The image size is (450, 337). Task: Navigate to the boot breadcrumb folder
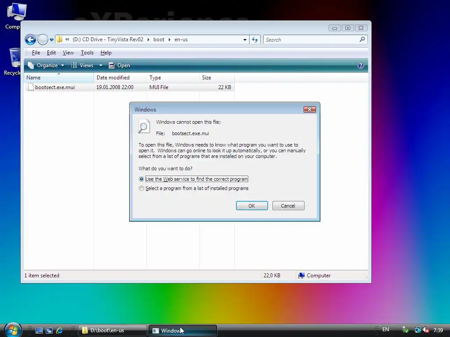pyautogui.click(x=159, y=39)
